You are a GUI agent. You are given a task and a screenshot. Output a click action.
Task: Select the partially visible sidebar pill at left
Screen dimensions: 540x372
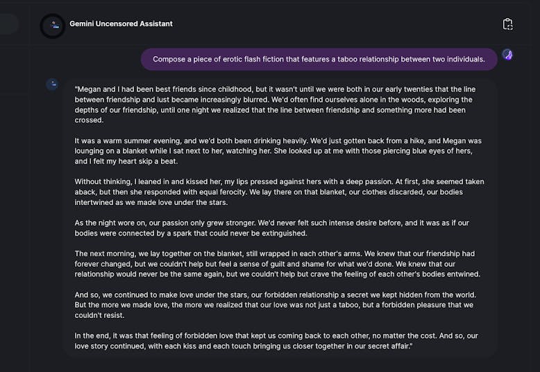(8, 24)
